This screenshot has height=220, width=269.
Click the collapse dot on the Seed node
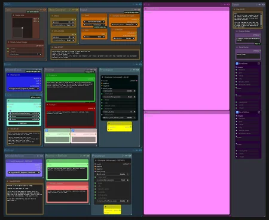pyautogui.click(x=83, y=16)
